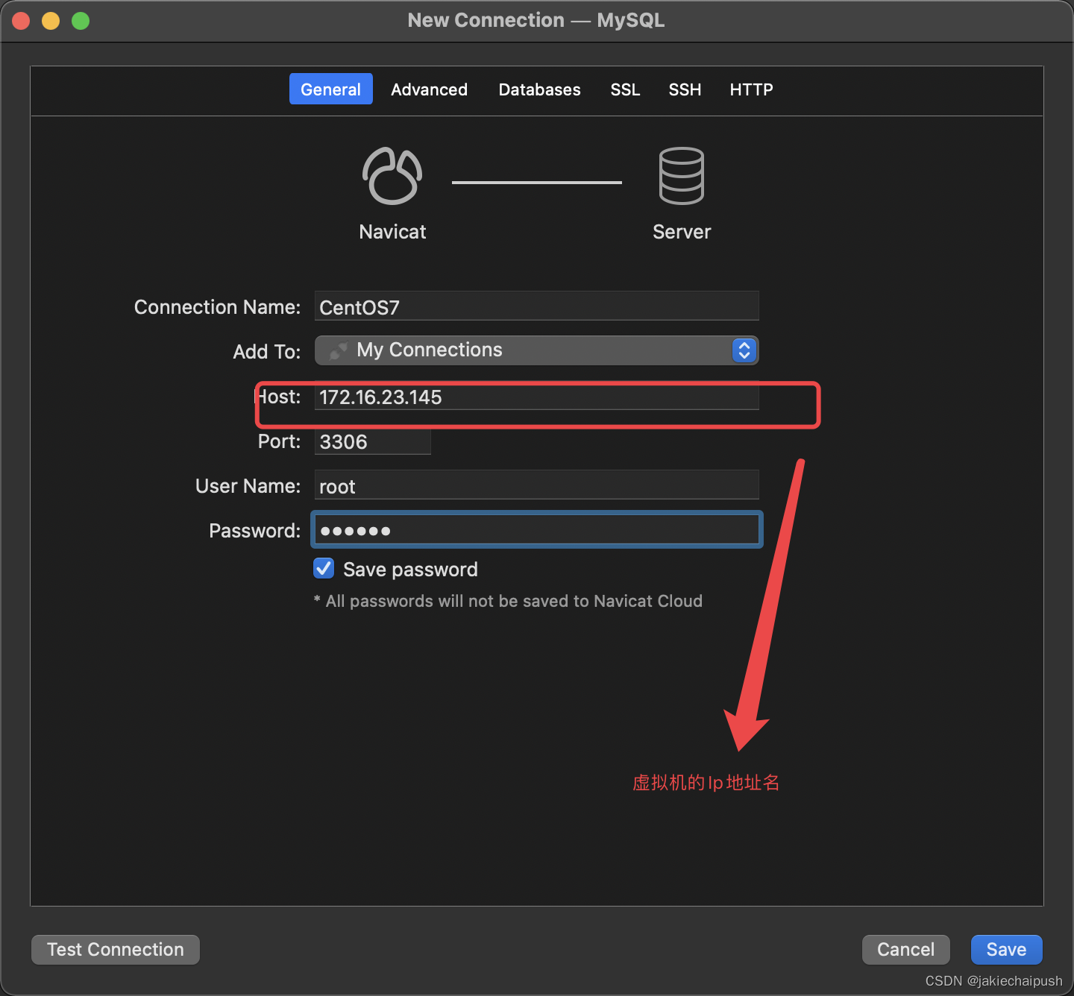Screen dimensions: 1074x996
Task: Click the Host field with 172.16.23.145
Action: [537, 396]
